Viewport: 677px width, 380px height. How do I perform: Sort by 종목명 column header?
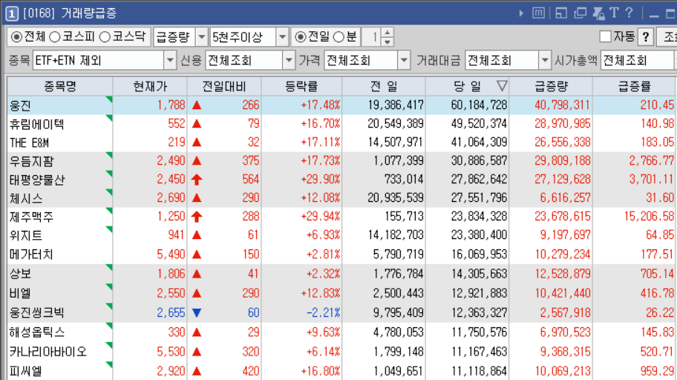60,86
